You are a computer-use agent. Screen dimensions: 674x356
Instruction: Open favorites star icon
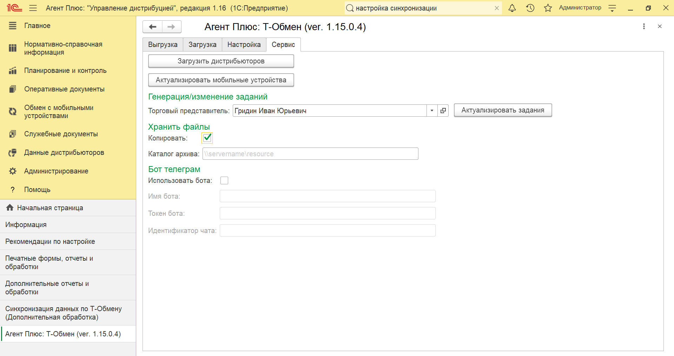548,8
